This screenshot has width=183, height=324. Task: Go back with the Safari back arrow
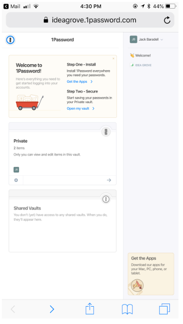click(x=13, y=309)
